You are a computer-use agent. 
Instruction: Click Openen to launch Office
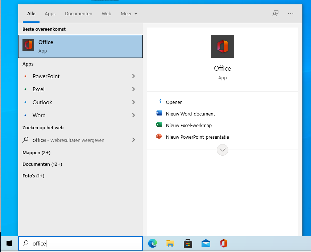pos(174,102)
